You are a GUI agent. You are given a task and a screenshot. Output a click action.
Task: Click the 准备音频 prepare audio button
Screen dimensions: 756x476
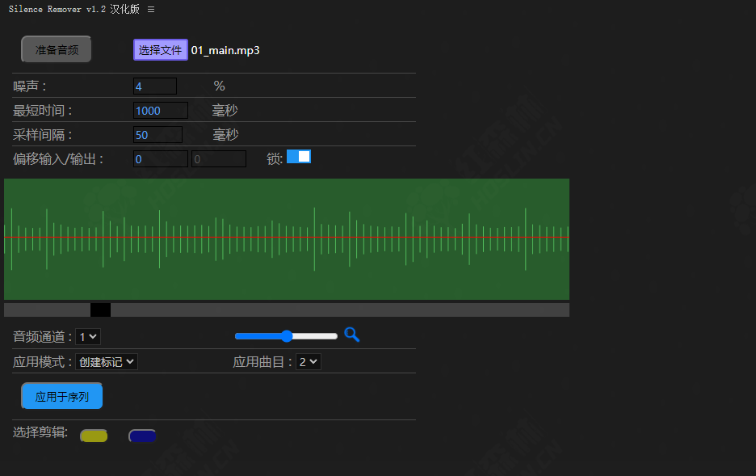pyautogui.click(x=56, y=49)
